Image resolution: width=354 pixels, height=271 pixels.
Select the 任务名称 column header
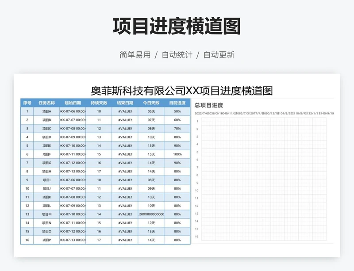point(46,103)
